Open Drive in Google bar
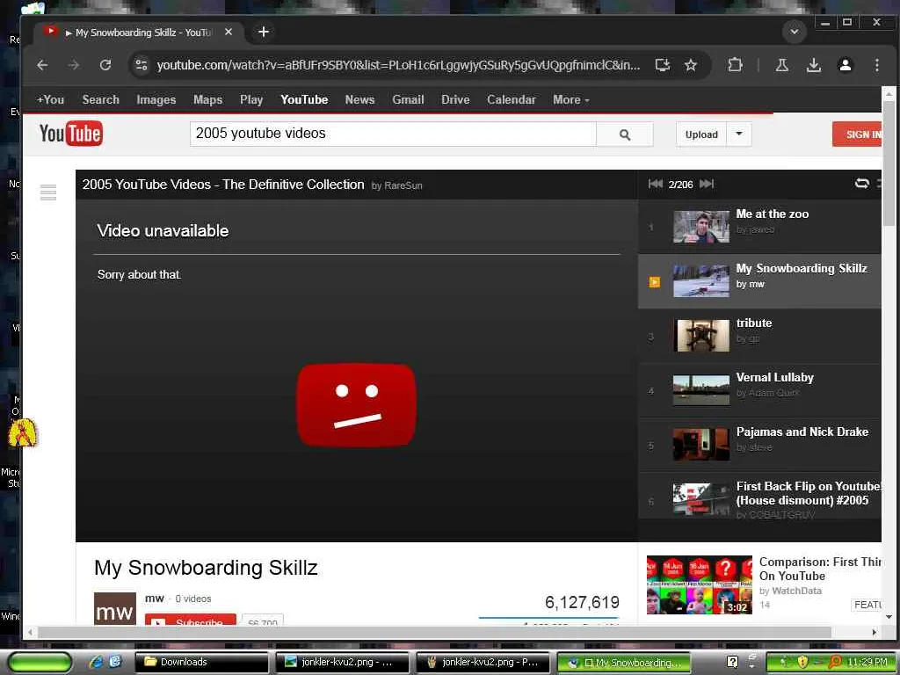 pos(455,100)
